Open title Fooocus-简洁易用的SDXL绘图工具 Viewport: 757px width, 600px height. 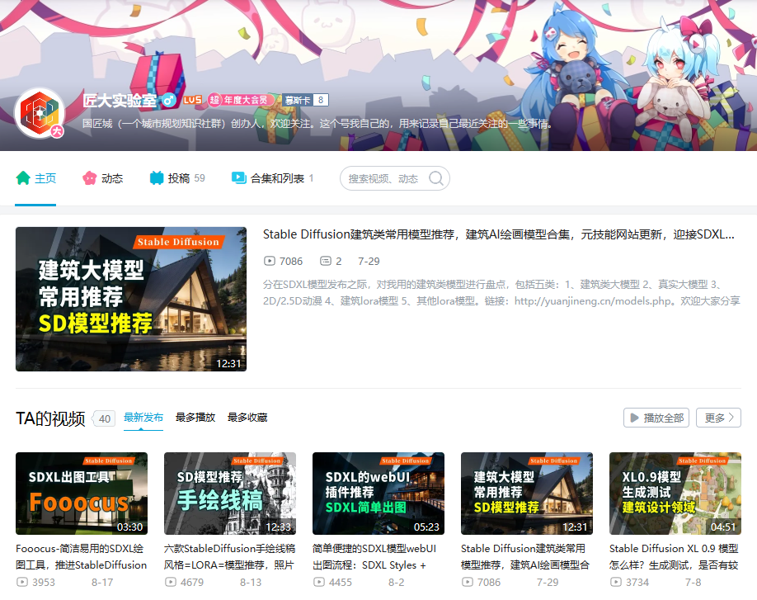pyautogui.click(x=82, y=556)
